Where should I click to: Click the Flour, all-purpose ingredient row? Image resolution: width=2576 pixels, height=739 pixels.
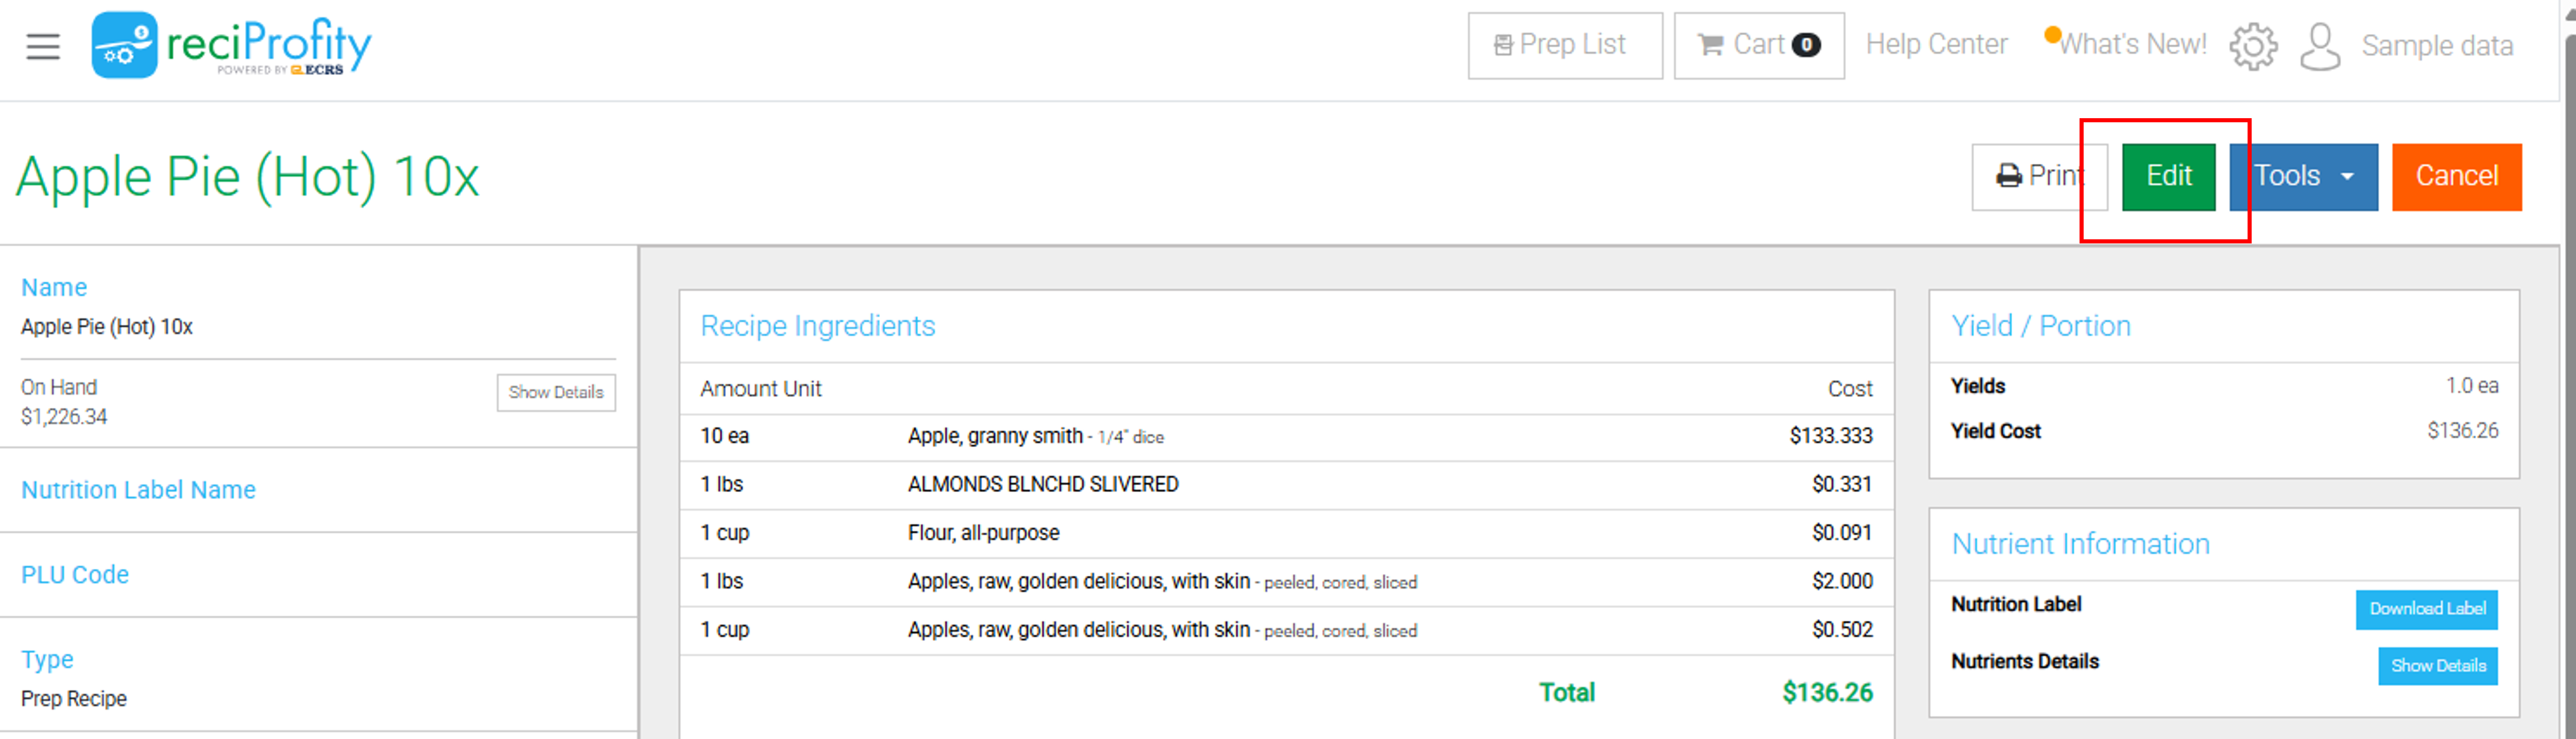click(1286, 533)
